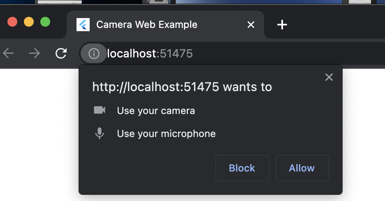Image resolution: width=385 pixels, height=201 pixels.
Task: Click the "Use your camera" text
Action: pyautogui.click(x=156, y=111)
